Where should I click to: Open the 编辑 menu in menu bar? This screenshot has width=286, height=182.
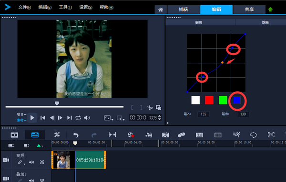click(45, 7)
